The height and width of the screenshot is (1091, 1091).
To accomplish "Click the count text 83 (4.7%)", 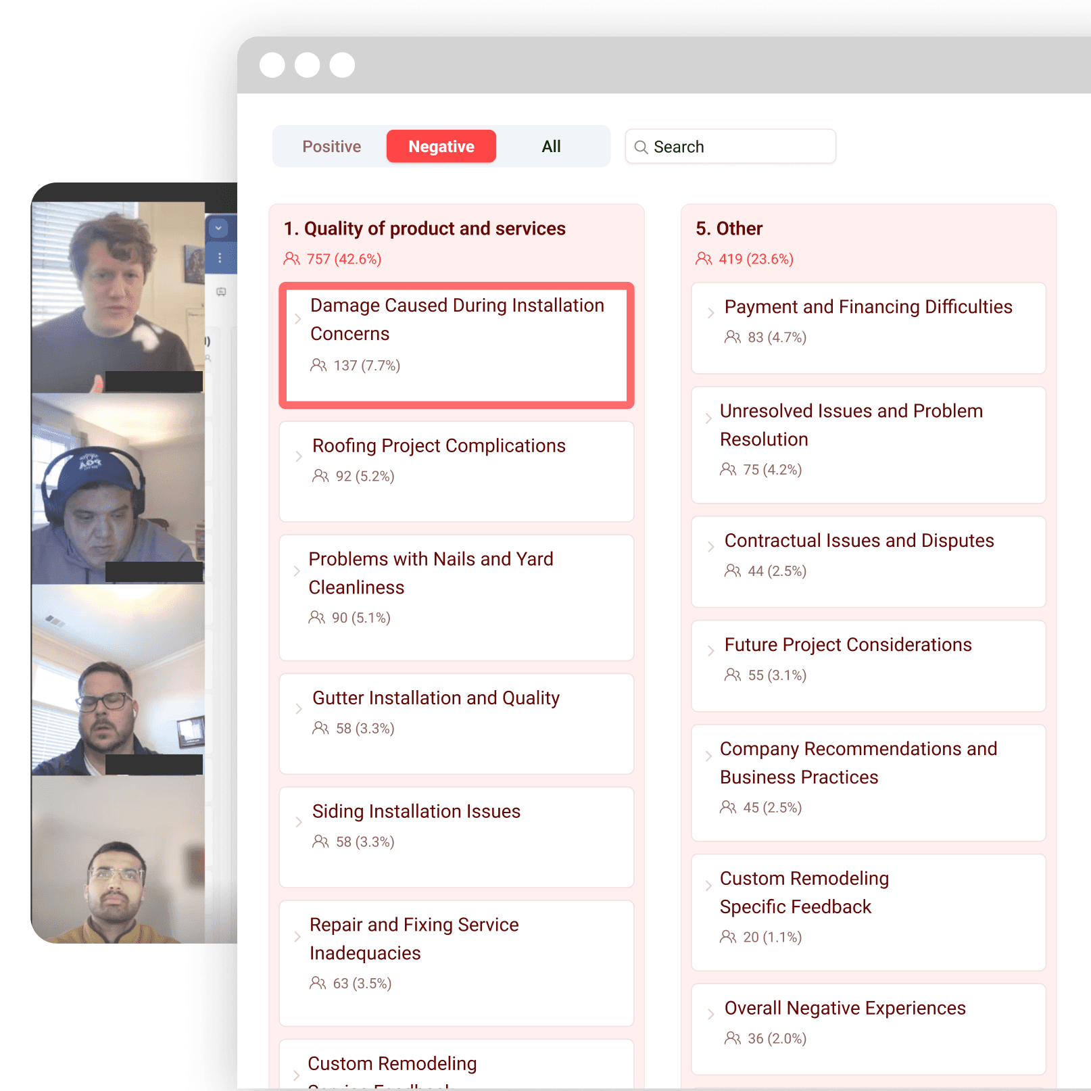I will tap(777, 337).
